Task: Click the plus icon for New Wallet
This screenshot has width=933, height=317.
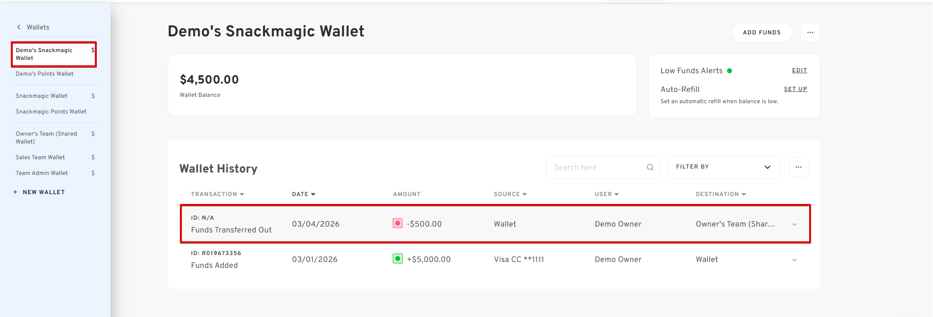Action: 15,192
